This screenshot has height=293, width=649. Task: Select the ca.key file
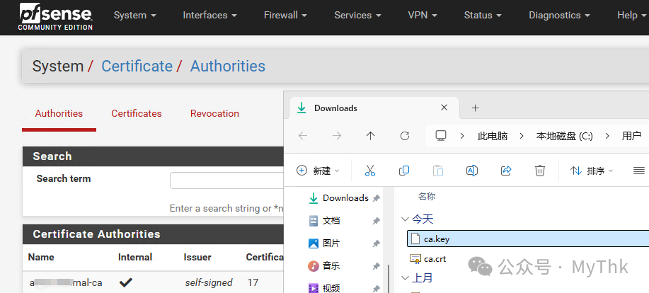tap(528, 239)
